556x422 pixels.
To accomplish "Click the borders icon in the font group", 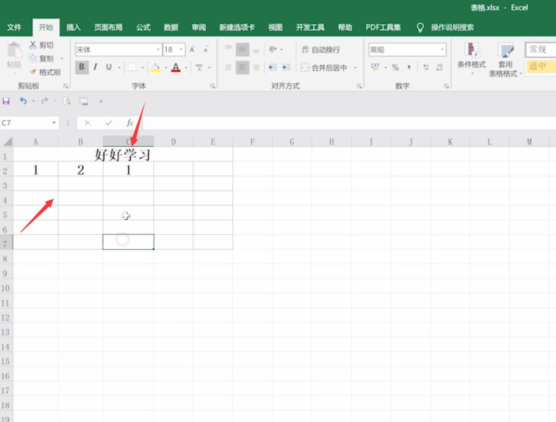I will point(132,67).
